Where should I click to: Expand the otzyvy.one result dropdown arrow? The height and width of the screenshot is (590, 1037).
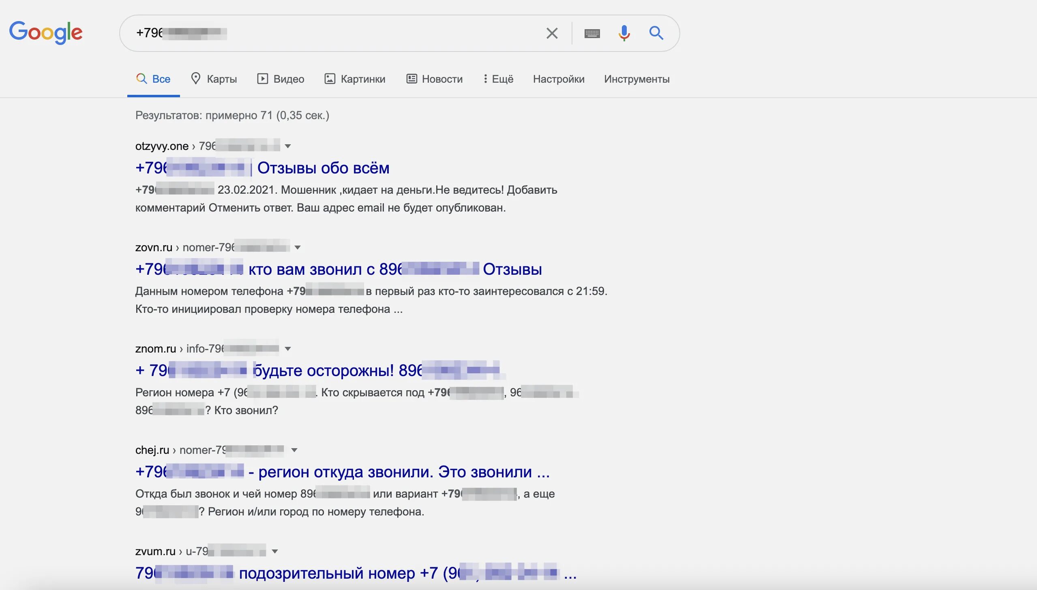tap(288, 146)
